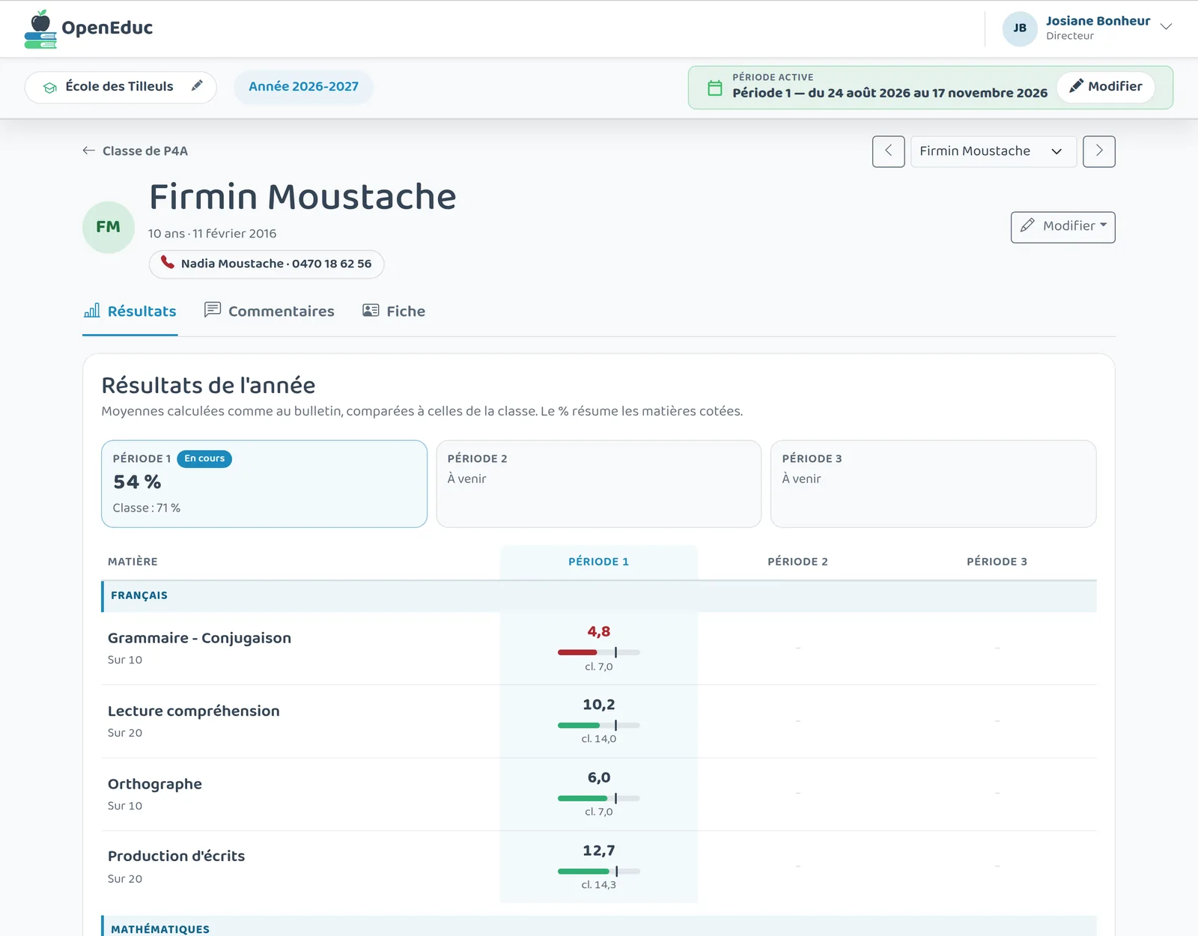Click the red phone icon for Nadia Moustache
This screenshot has height=936, width=1198.
click(168, 263)
